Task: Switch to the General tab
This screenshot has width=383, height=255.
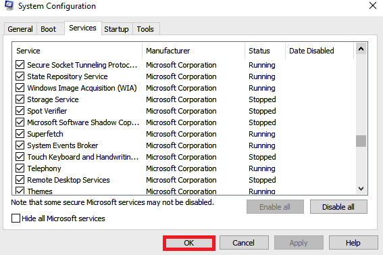Action: pyautogui.click(x=20, y=29)
